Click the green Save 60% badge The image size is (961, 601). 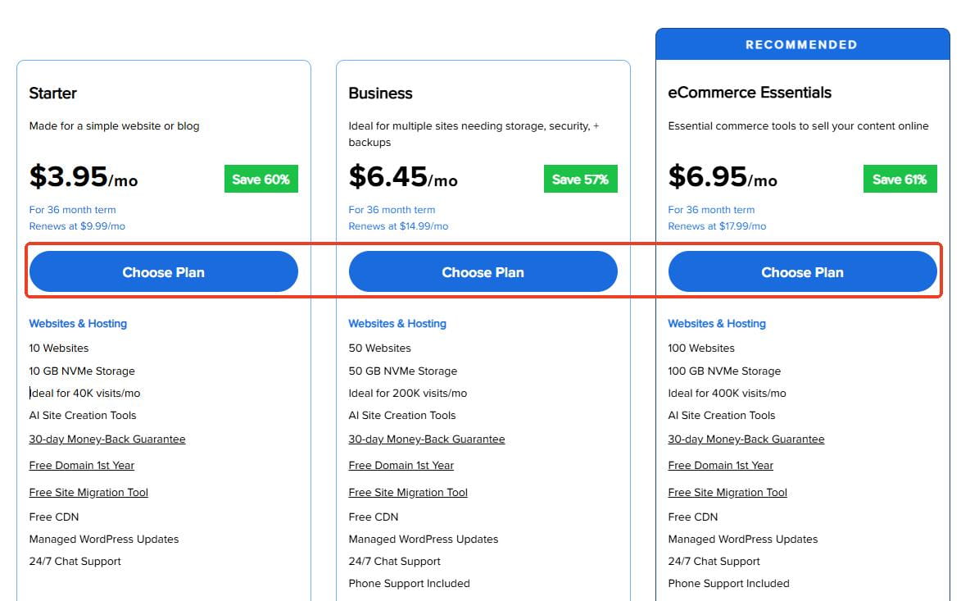tap(261, 180)
